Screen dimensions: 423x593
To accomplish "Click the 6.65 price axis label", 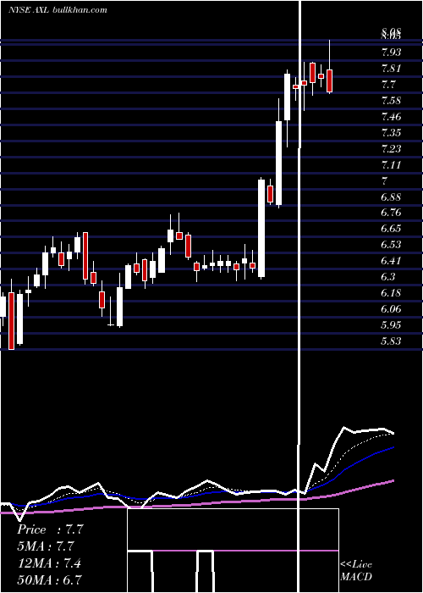I will tap(391, 229).
